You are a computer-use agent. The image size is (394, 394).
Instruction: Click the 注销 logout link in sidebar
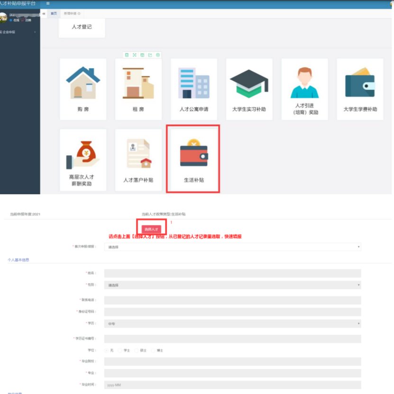[x=28, y=20]
